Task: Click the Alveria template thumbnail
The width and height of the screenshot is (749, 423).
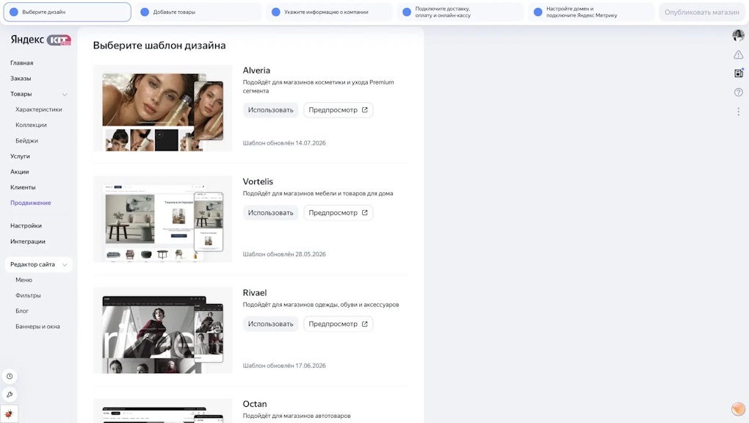Action: point(163,108)
